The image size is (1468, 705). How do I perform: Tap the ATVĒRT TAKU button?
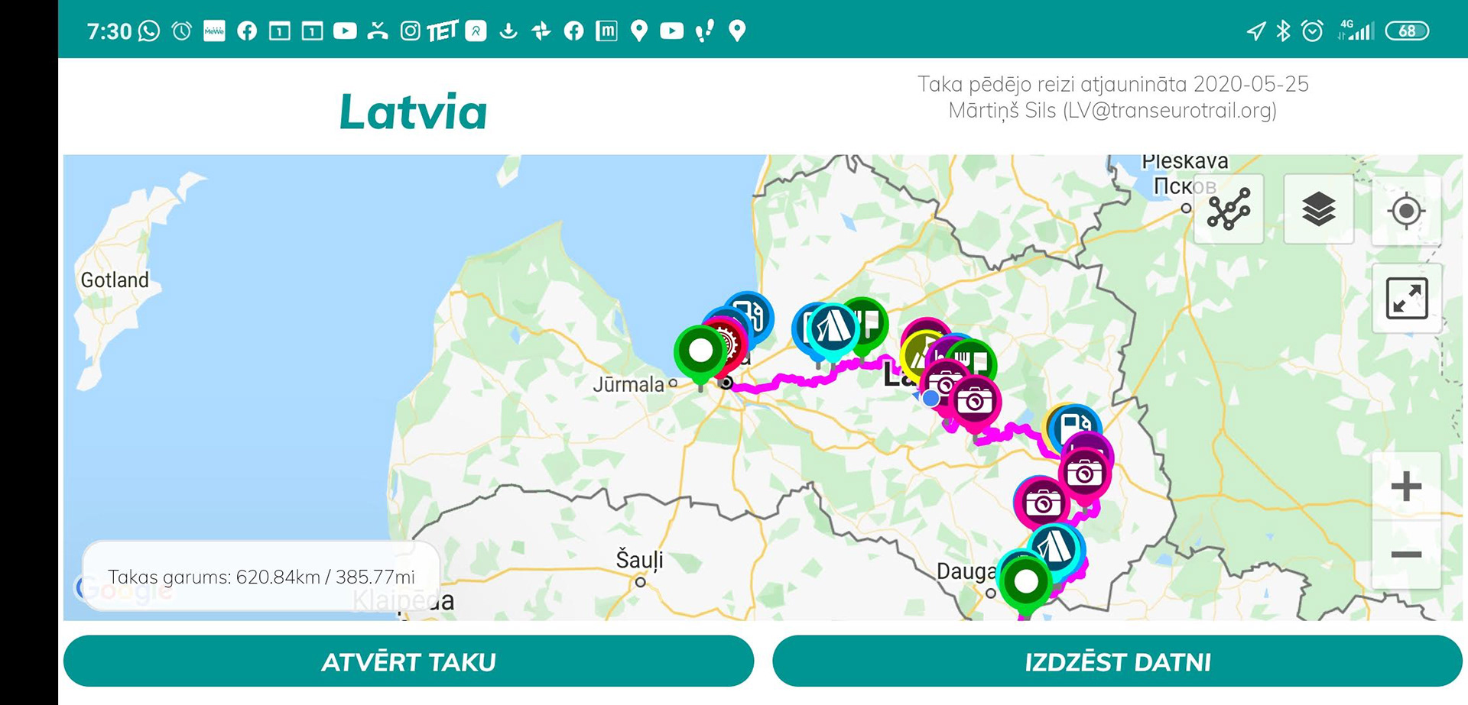point(408,661)
